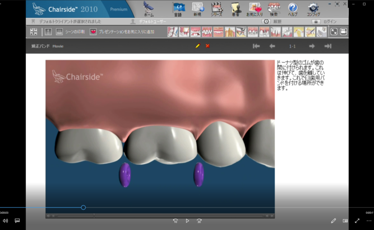Screen dimensions: 374x230
Task: Click the movie animation frame
Action: (x=160, y=137)
